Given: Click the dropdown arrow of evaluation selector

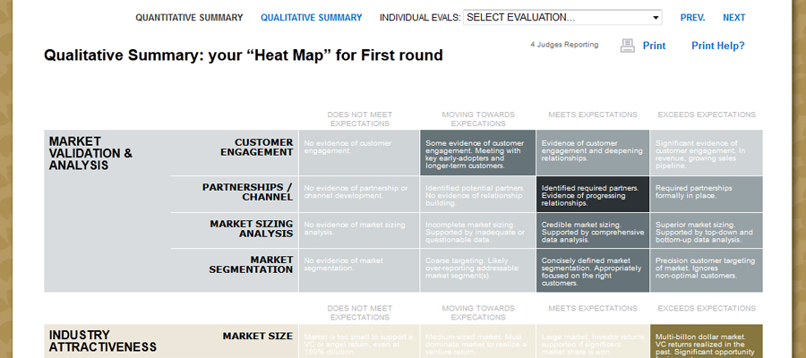Looking at the screenshot, I should (x=656, y=18).
